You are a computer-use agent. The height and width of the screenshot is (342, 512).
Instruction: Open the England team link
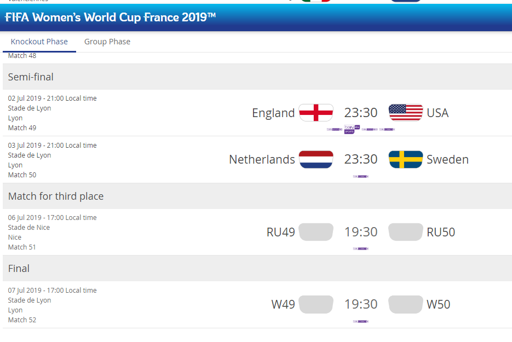click(273, 113)
